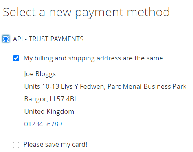Screen dimensions: 193x152
Task: Select the API - TRUST PAYMENTS radio button
Action: pyautogui.click(x=6, y=39)
